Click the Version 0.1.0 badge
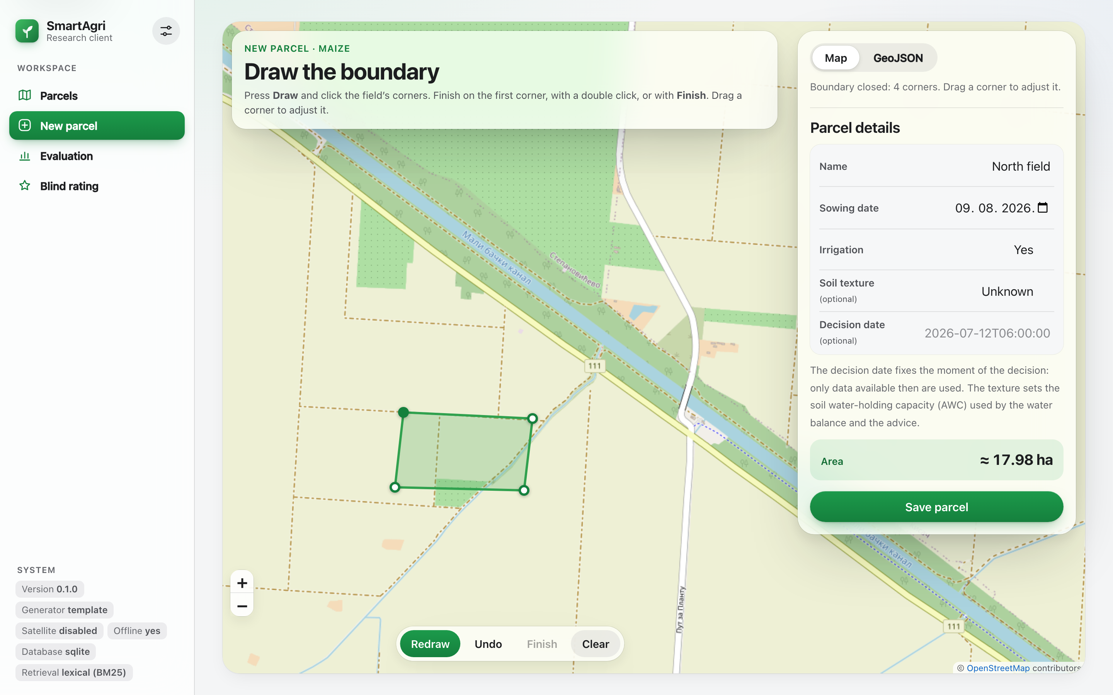 [x=50, y=589]
